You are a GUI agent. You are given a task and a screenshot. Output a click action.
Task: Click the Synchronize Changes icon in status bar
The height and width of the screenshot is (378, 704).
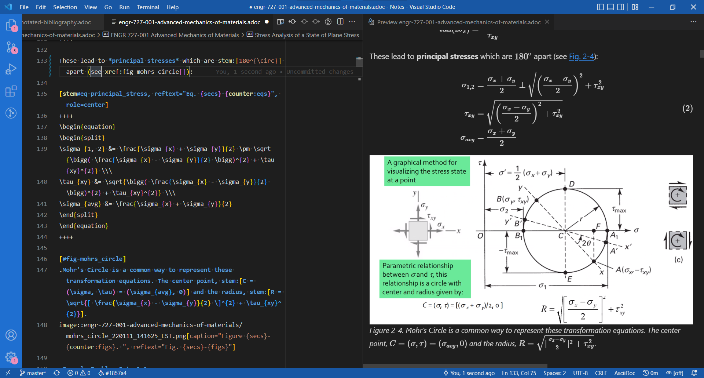pyautogui.click(x=56, y=373)
